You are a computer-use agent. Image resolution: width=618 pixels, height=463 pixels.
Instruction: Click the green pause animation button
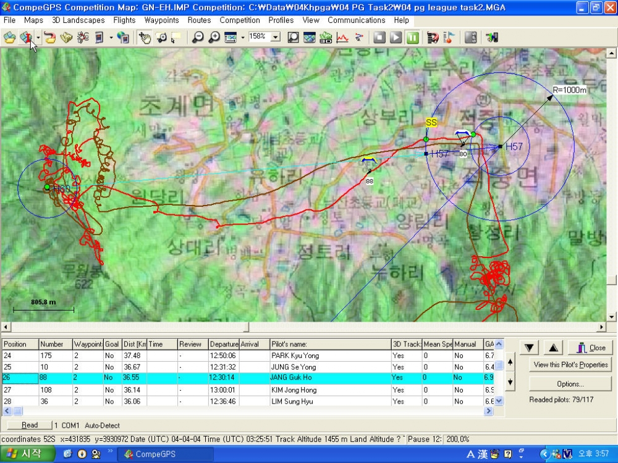click(413, 38)
